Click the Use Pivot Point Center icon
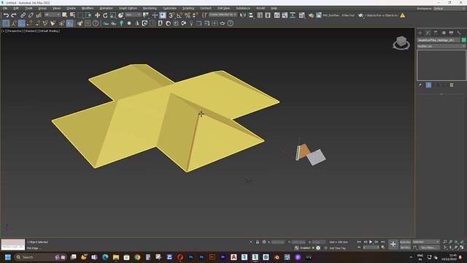The image size is (467, 263). 146,15
